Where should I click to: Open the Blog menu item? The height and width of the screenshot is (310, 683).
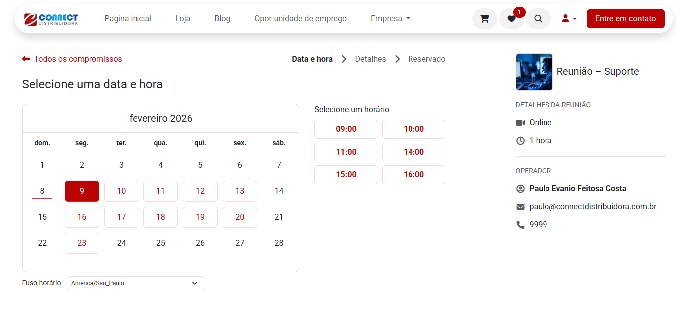coord(222,19)
